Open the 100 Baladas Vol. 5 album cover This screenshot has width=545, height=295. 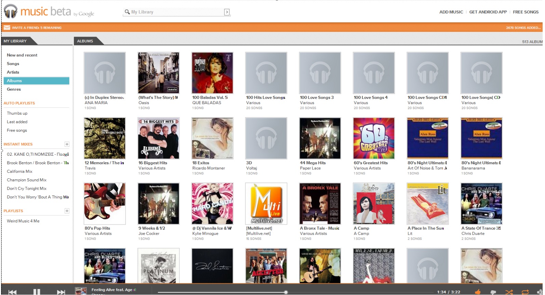[x=212, y=73]
